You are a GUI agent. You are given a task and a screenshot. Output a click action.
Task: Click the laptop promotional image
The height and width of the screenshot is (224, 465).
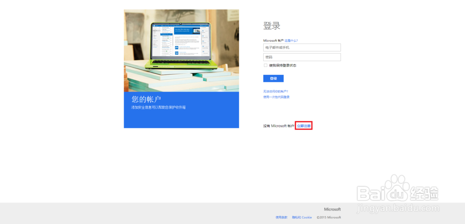(181, 51)
